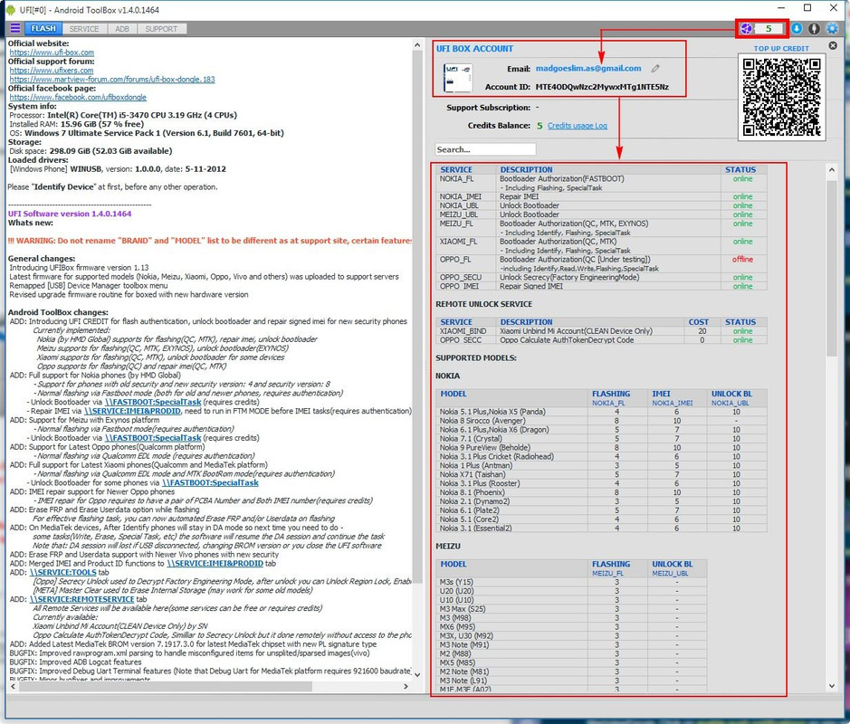
Task: Click the pencil icon to edit email
Action: [655, 68]
